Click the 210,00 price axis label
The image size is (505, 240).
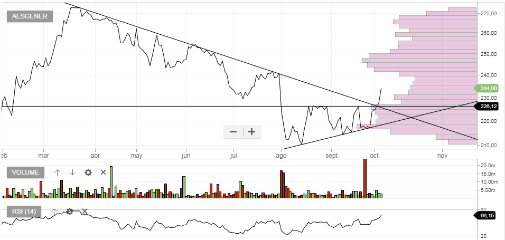(489, 145)
